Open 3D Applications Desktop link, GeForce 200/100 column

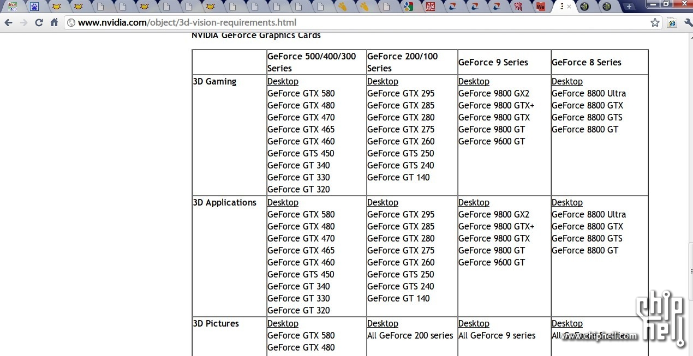coord(383,202)
